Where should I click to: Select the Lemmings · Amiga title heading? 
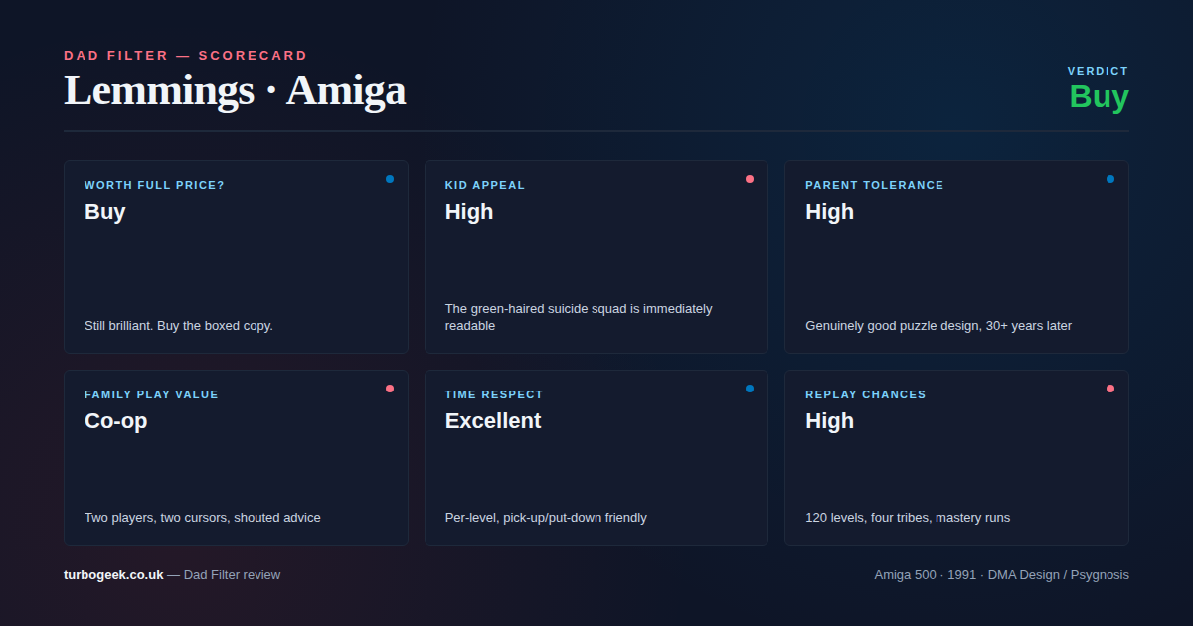coord(235,90)
